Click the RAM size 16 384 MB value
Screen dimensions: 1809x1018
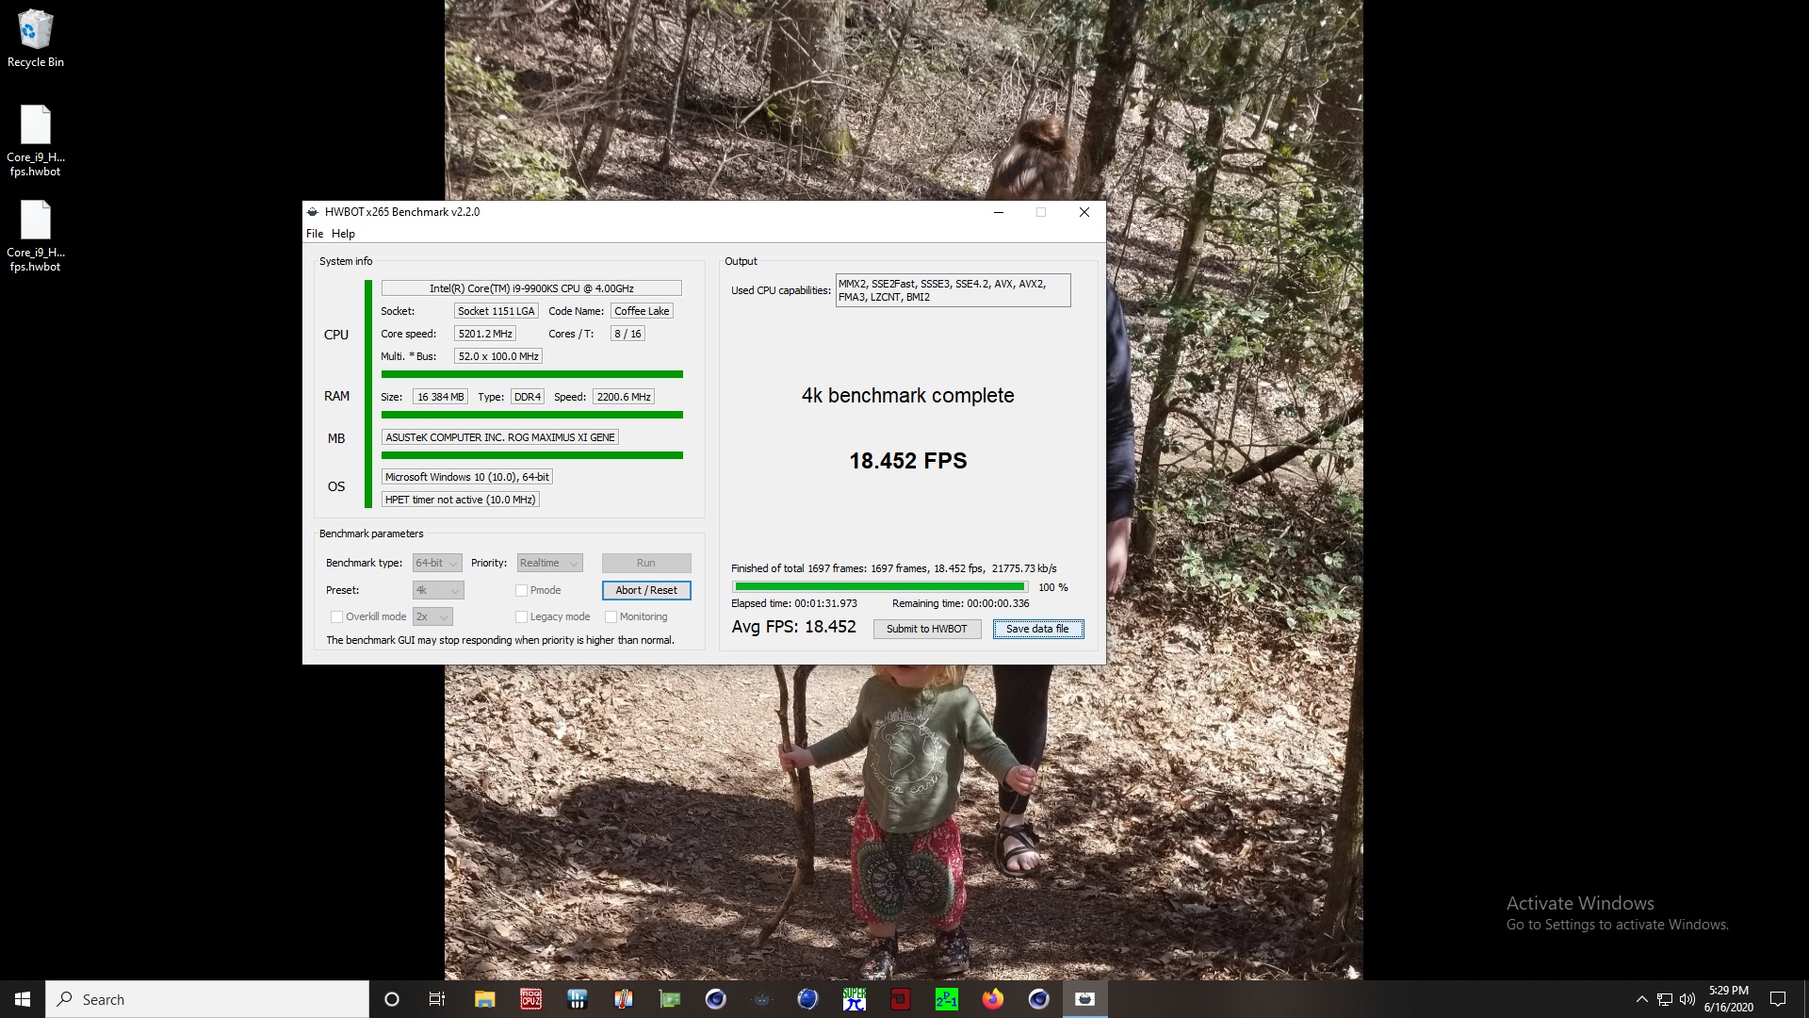click(x=440, y=397)
